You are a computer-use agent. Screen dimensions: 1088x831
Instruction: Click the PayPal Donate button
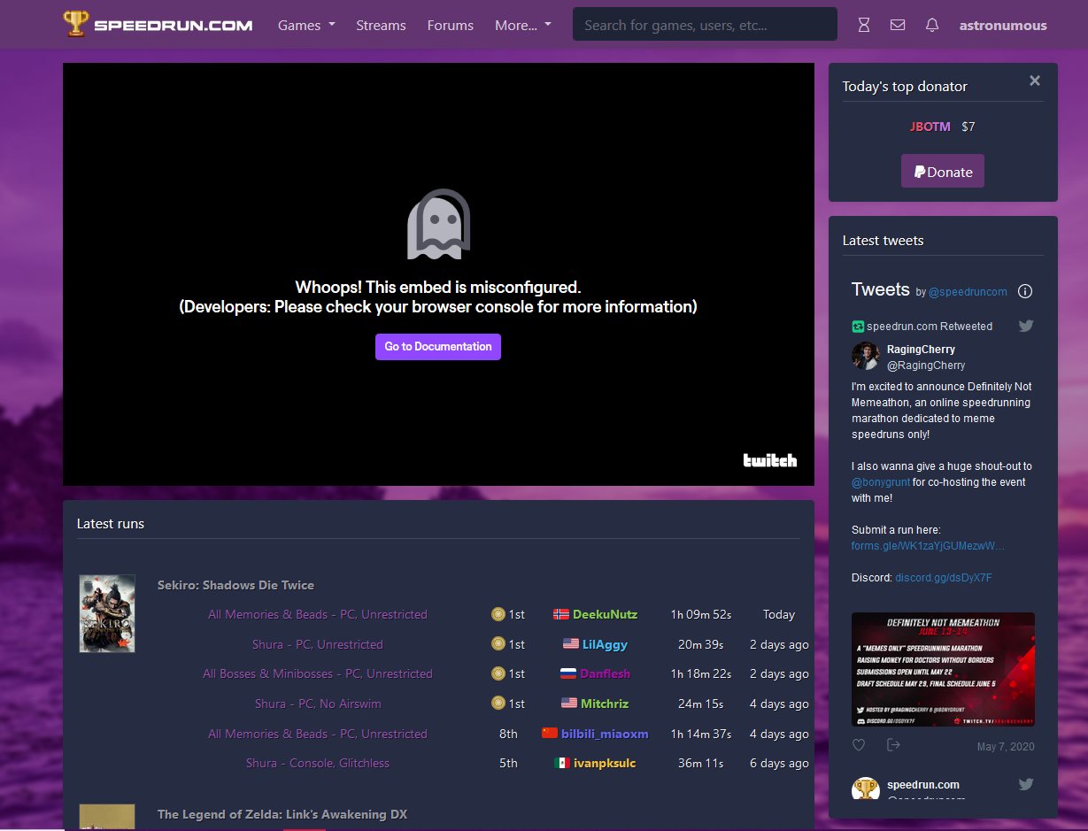[x=943, y=171]
